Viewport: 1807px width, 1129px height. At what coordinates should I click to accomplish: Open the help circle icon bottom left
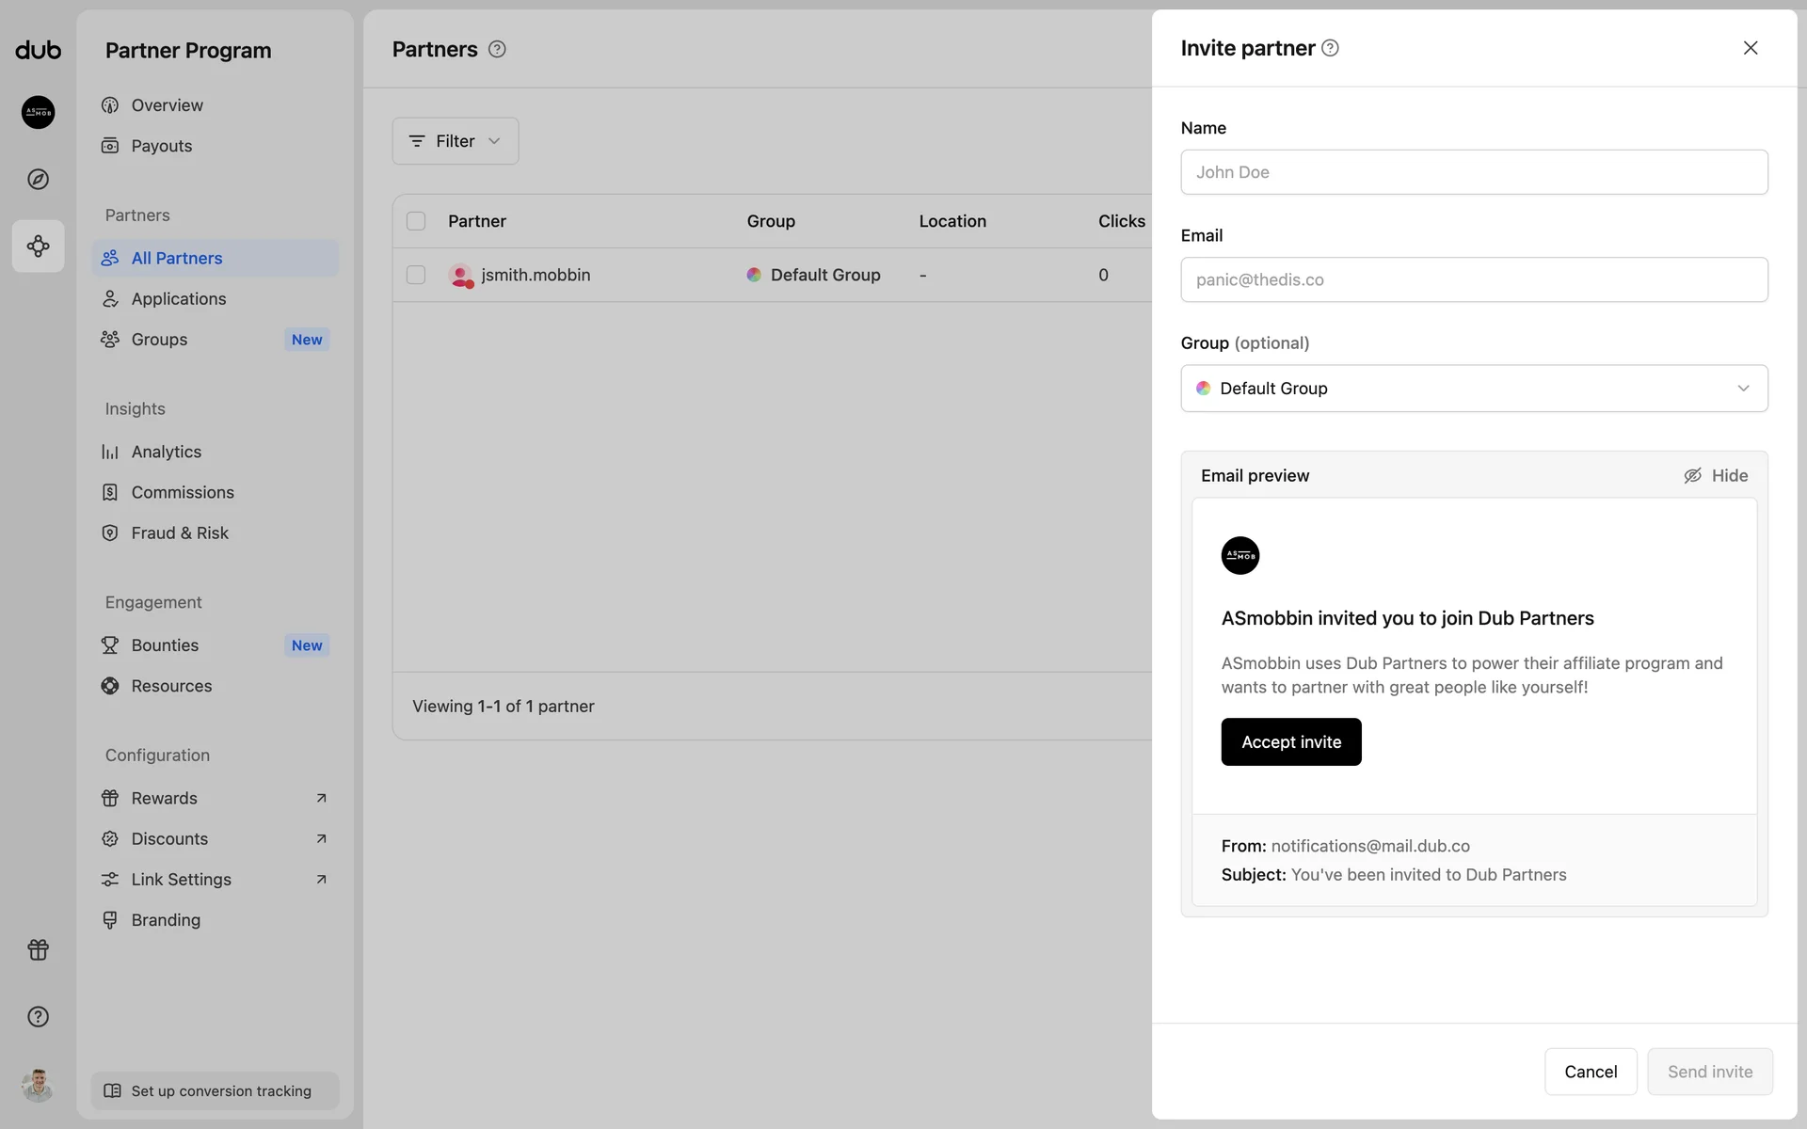coord(38,1016)
